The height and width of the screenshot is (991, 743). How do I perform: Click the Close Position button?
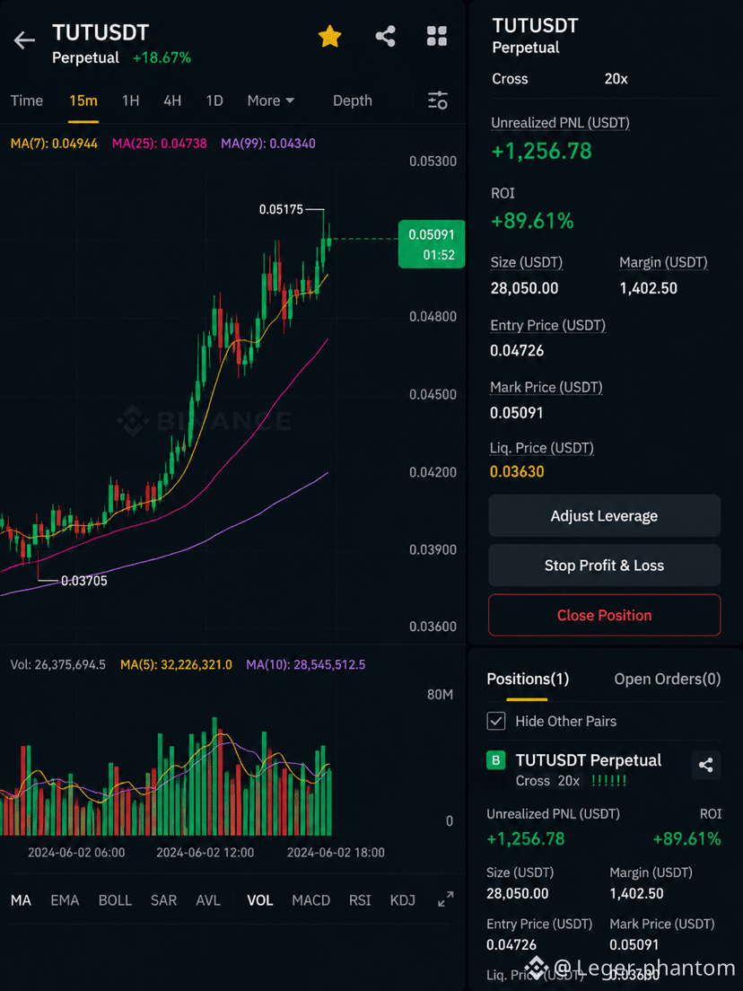pos(605,615)
